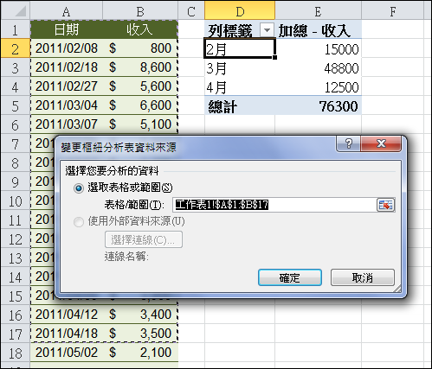Select row 1 header
The height and width of the screenshot is (369, 432).
coord(16,29)
